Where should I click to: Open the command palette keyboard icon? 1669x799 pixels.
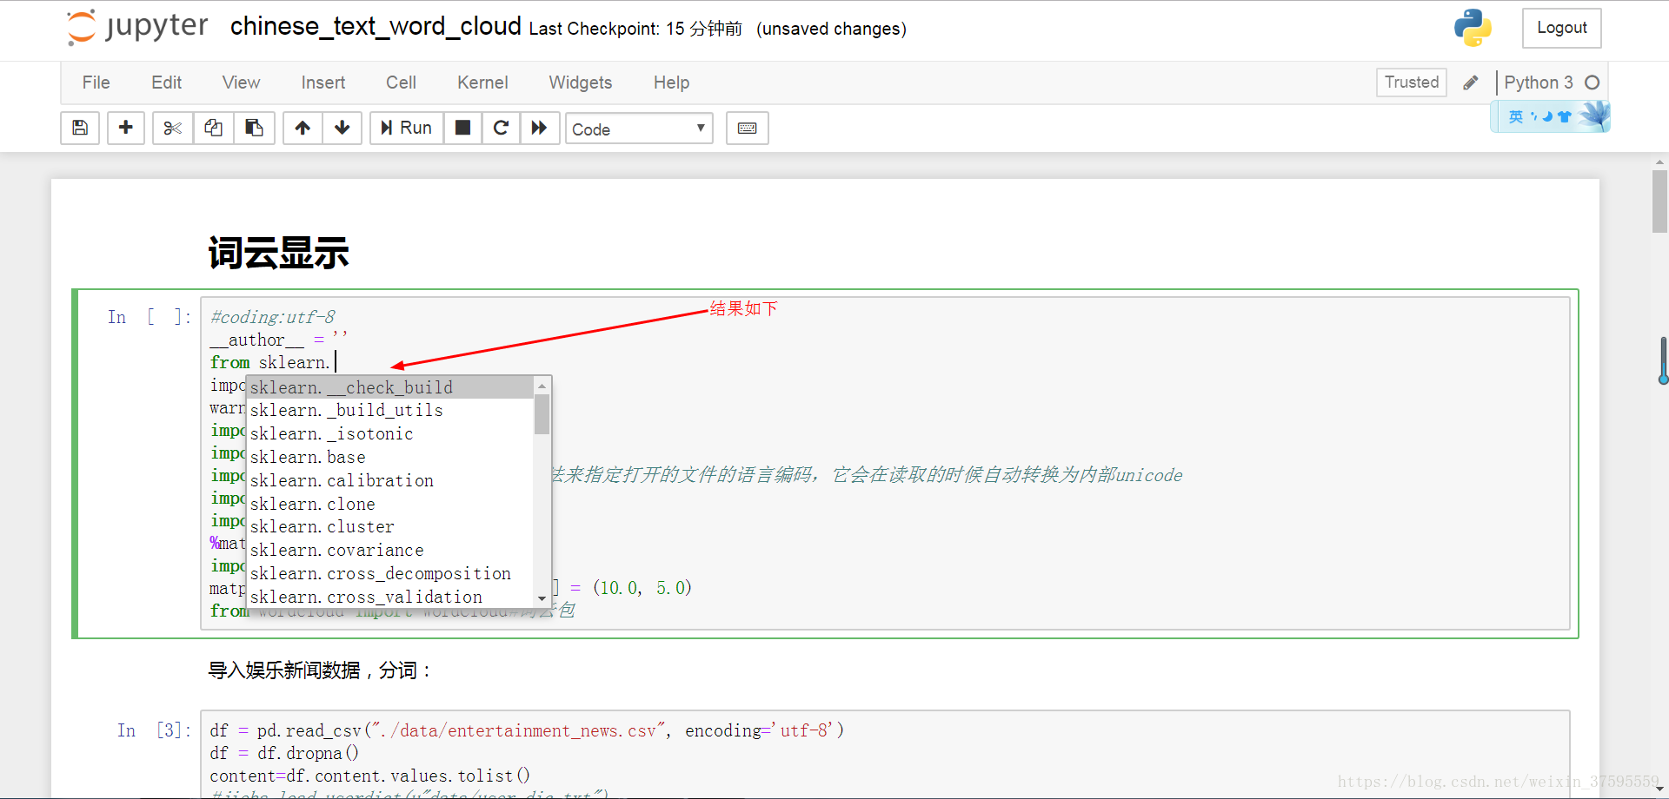tap(747, 128)
